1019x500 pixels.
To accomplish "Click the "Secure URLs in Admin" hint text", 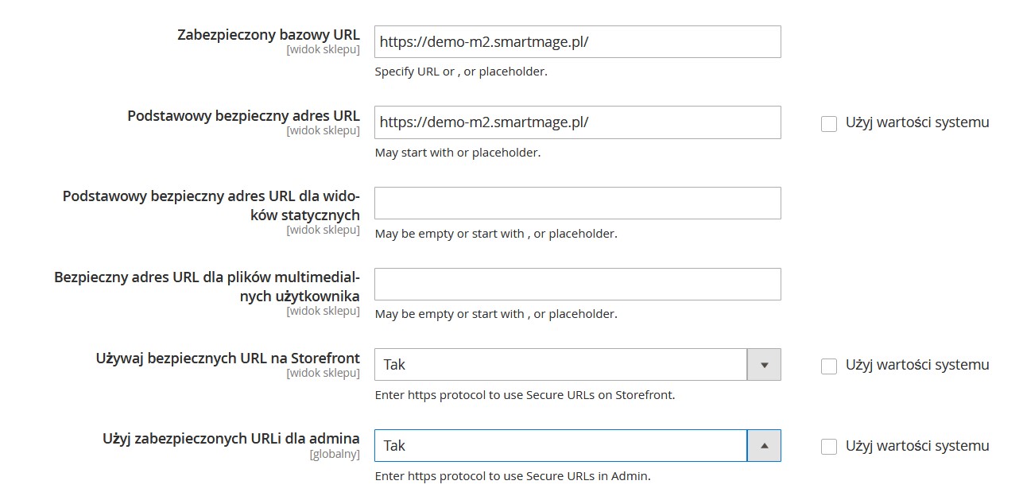I will (513, 476).
